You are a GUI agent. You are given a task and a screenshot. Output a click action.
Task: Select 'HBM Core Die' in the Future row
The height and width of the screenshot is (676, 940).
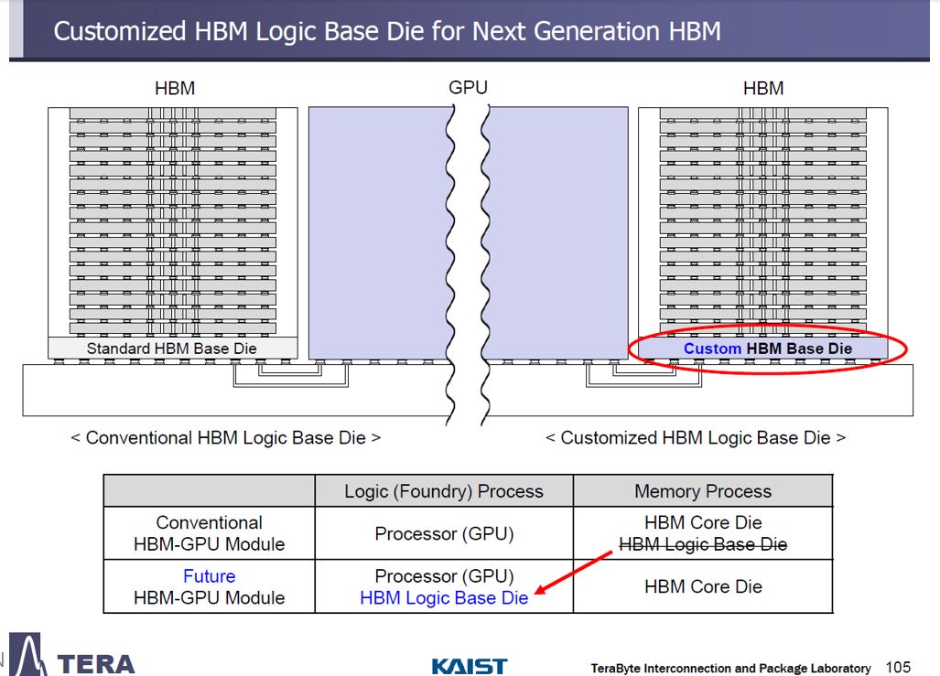pos(703,586)
